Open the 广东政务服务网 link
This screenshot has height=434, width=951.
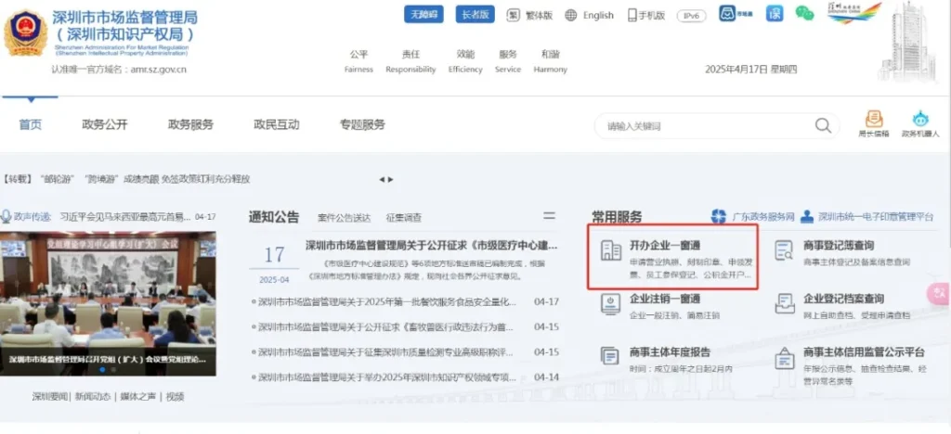[x=753, y=217]
